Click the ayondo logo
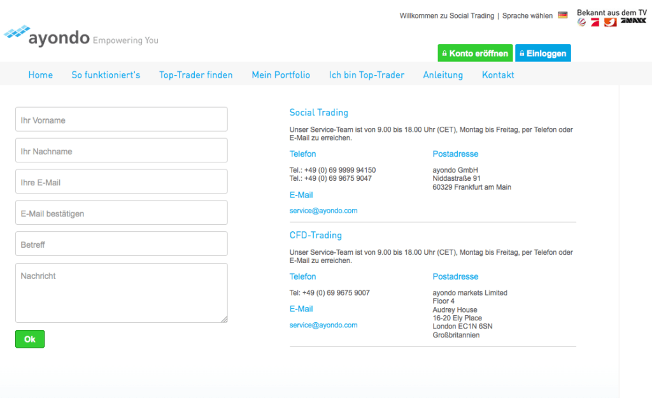This screenshot has height=398, width=652. pos(46,36)
